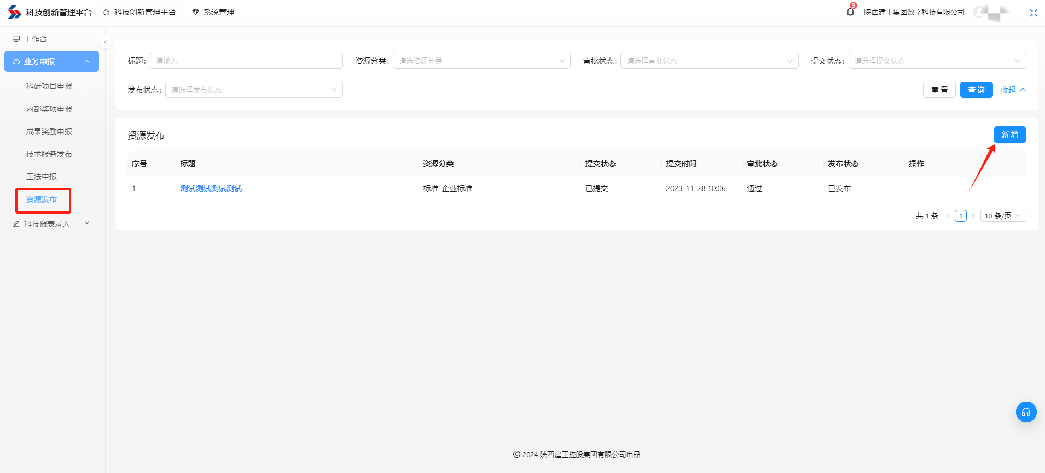This screenshot has height=473, width=1045.
Task: Expand the 科技报表录入 sidebar menu
Action: point(51,224)
